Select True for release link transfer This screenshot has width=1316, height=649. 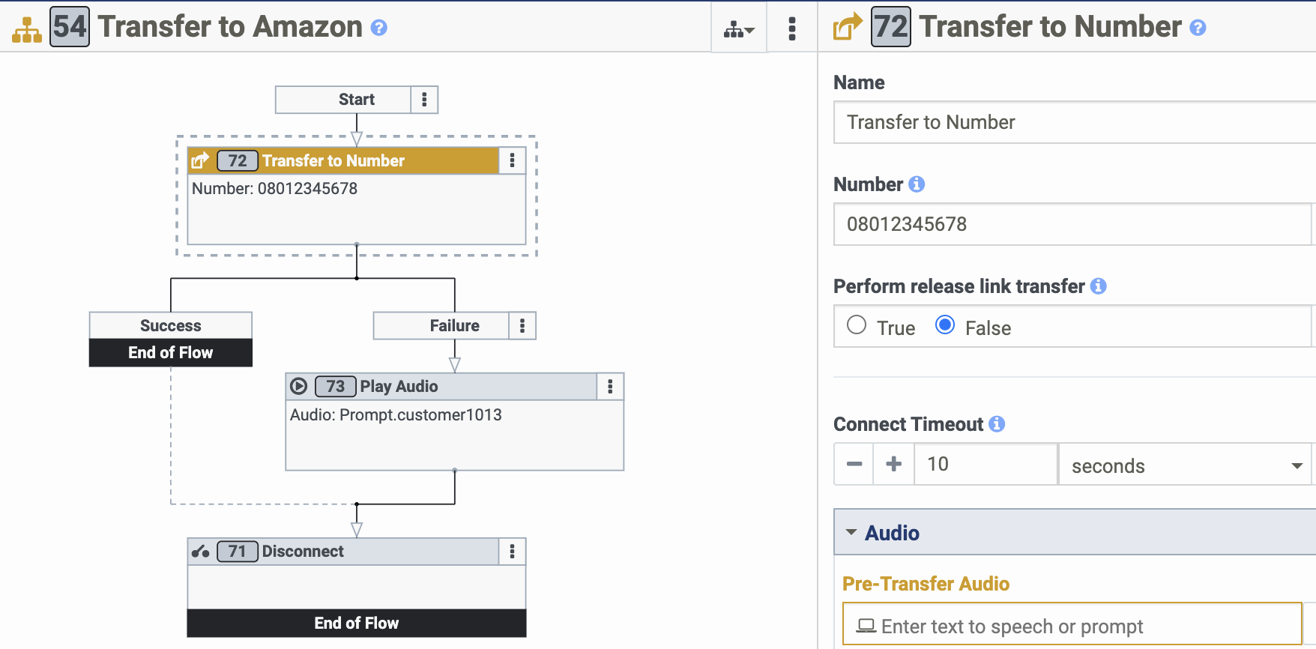click(857, 325)
